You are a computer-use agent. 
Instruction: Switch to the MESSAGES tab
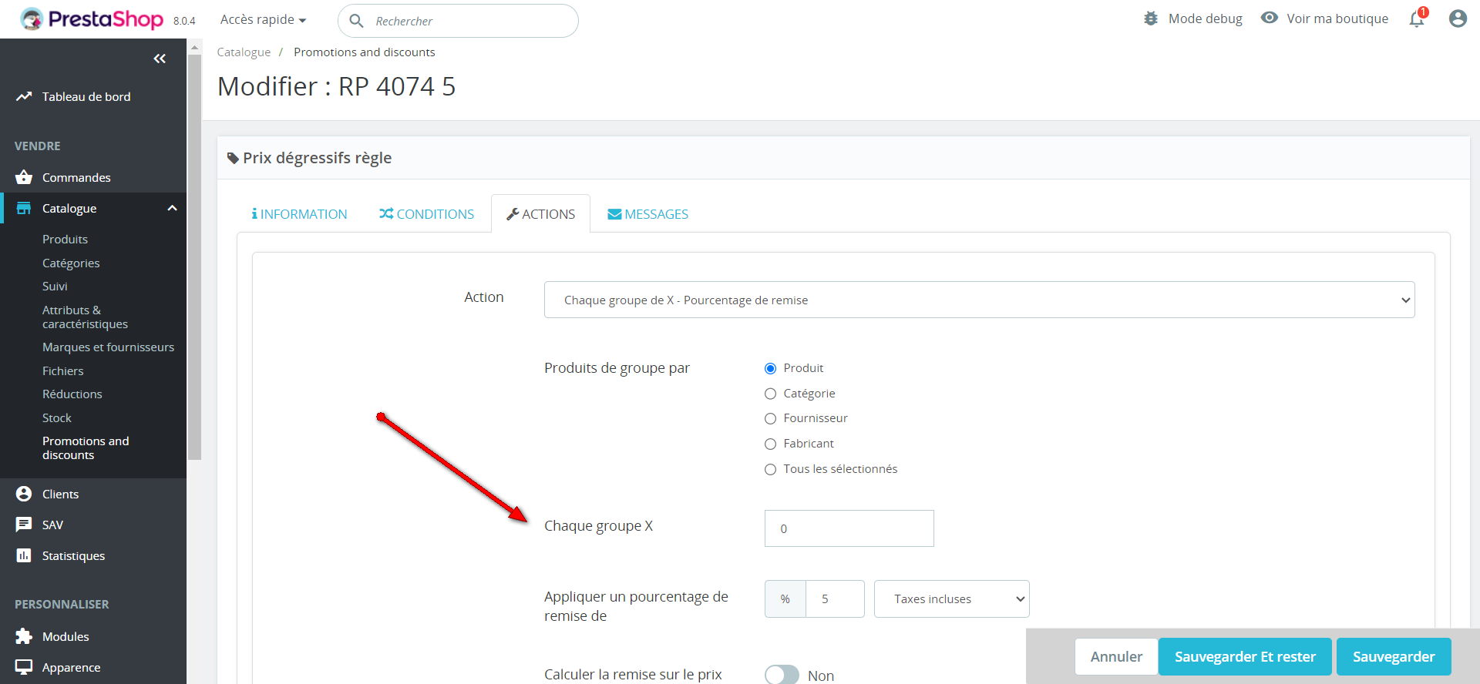pos(647,214)
